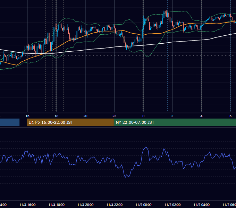Select the NY 22:00-07:00 JST session bar

(x=175, y=122)
